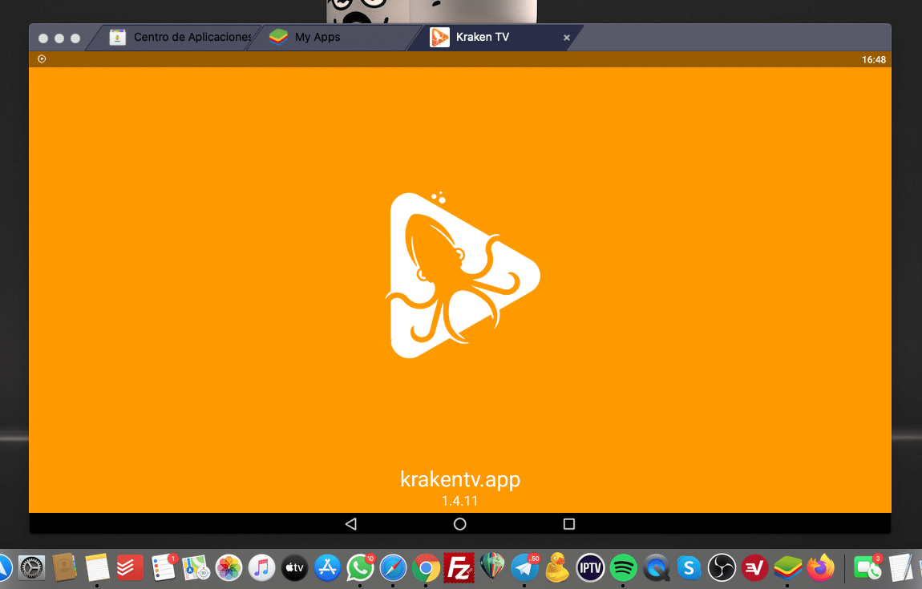Open BlueStacks in the dock
Screen dimensions: 922x589
787,568
